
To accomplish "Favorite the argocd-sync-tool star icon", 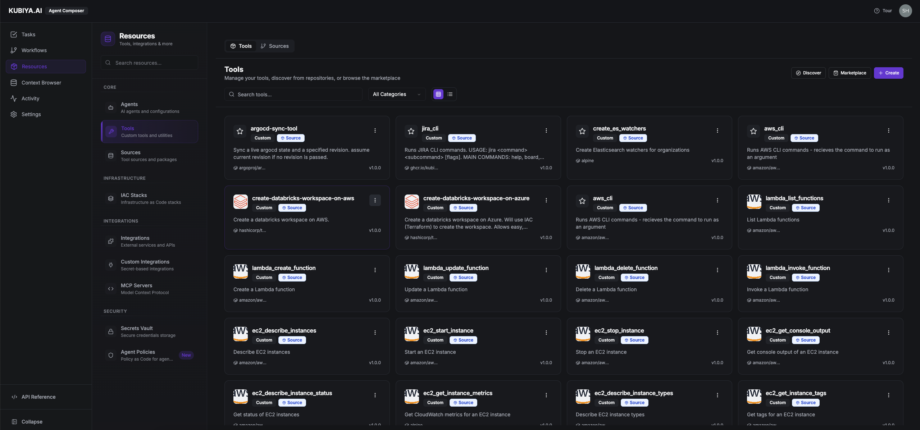I will coord(240,131).
